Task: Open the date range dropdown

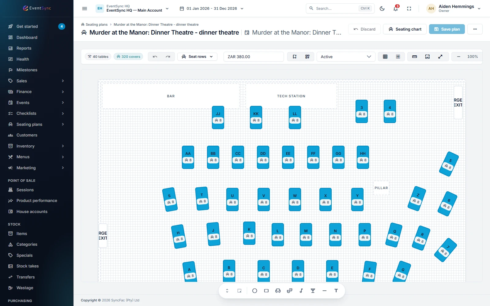Action: coord(212,9)
